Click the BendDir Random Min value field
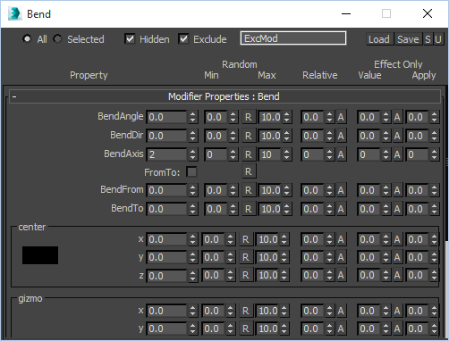 pos(216,136)
